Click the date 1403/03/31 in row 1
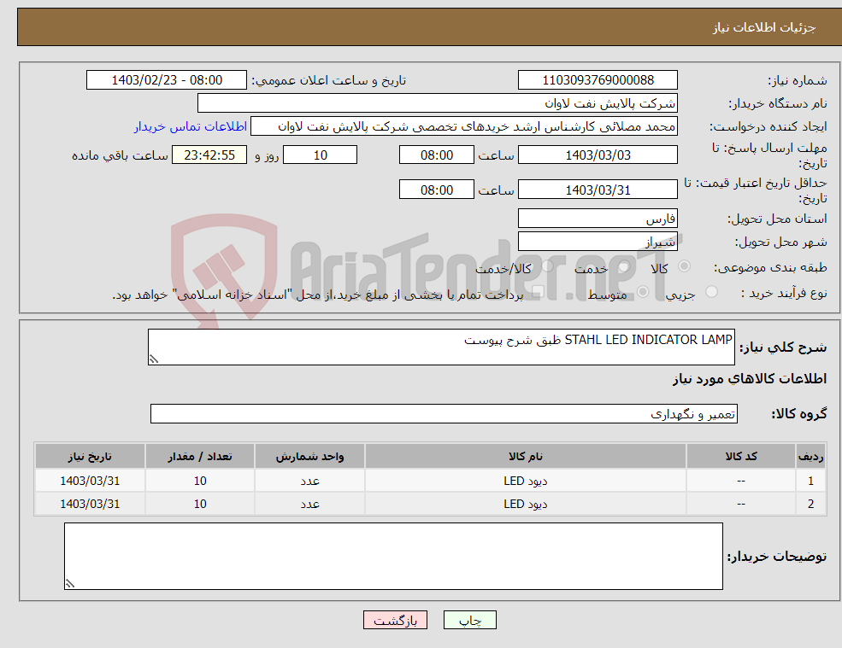The height and width of the screenshot is (648, 842). (x=90, y=481)
